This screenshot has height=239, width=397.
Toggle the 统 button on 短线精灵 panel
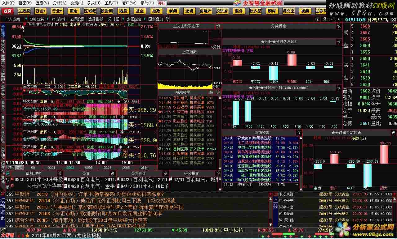211,92
